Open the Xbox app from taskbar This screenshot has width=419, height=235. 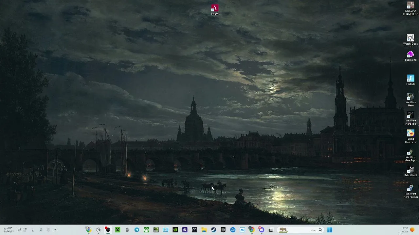pyautogui.click(x=146, y=230)
